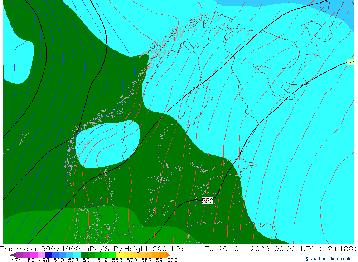
Task: Pick the dark navy blue legend swatch
Action: [48, 255]
